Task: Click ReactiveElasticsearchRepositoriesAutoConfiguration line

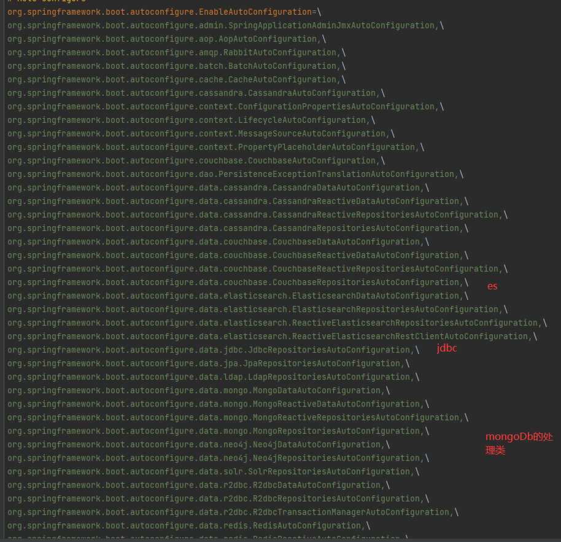Action: (x=277, y=323)
